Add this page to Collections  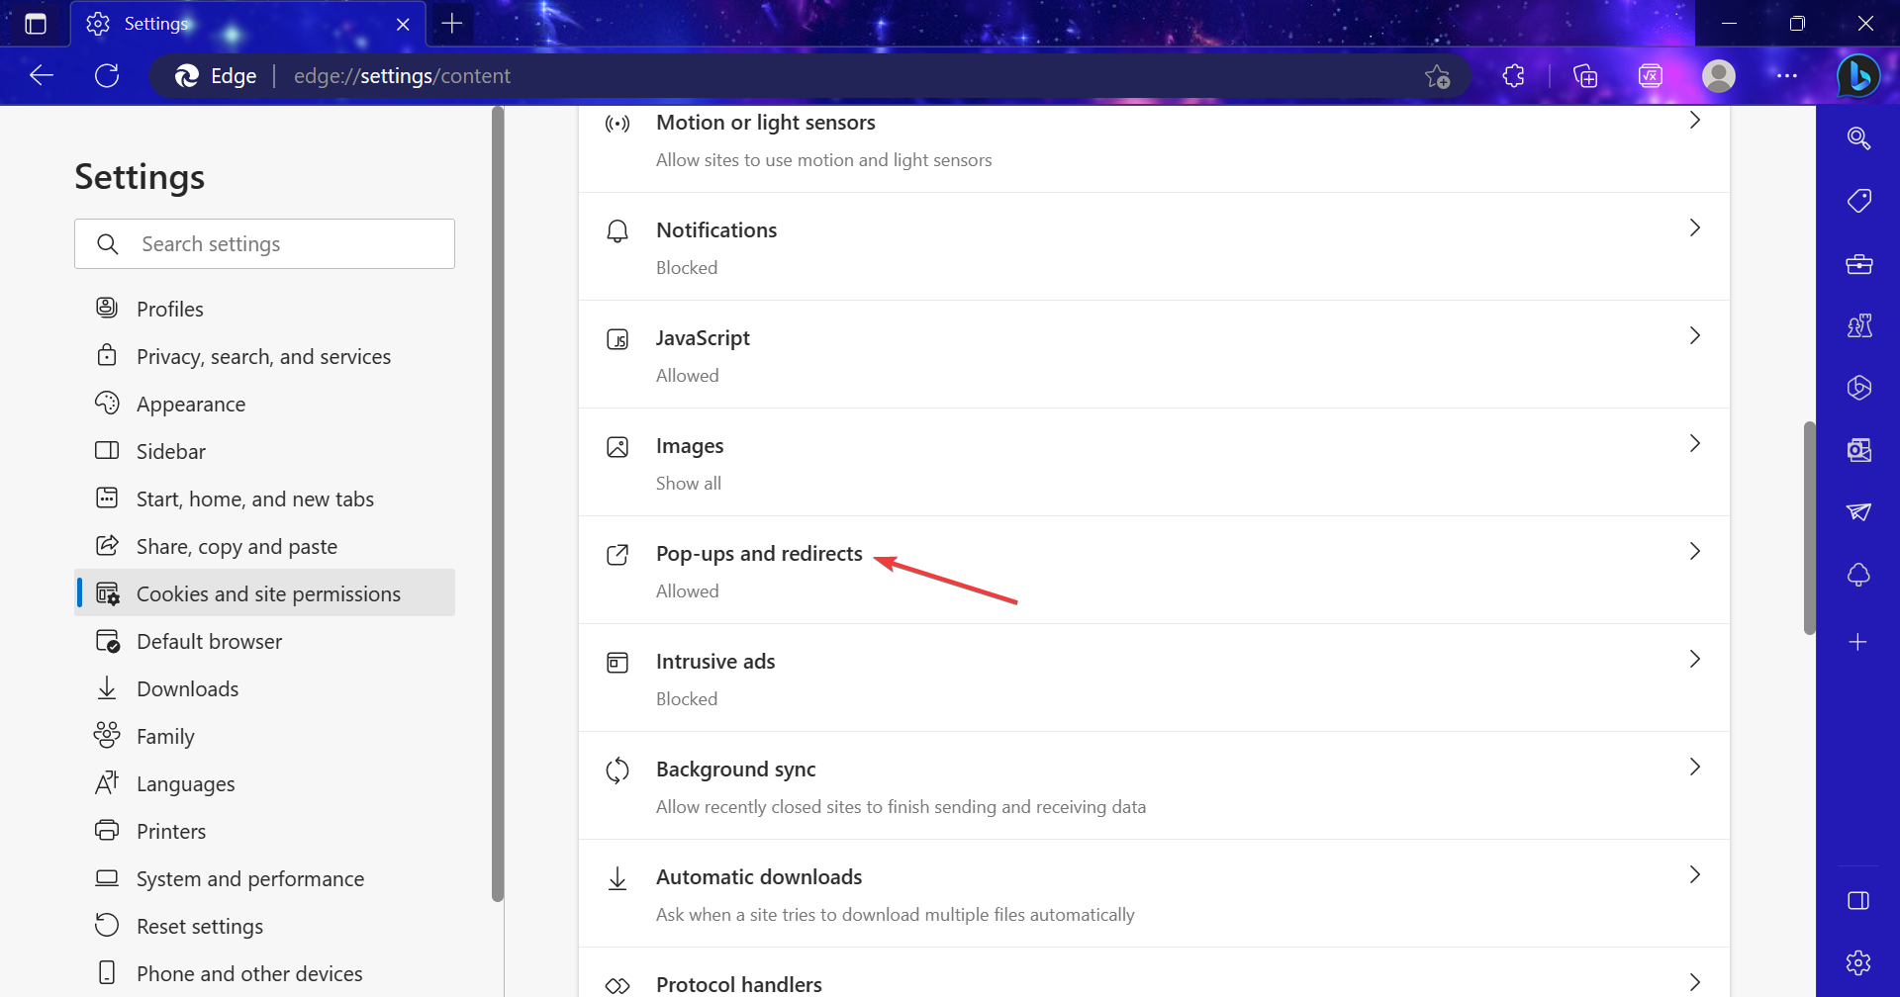pyautogui.click(x=1584, y=75)
